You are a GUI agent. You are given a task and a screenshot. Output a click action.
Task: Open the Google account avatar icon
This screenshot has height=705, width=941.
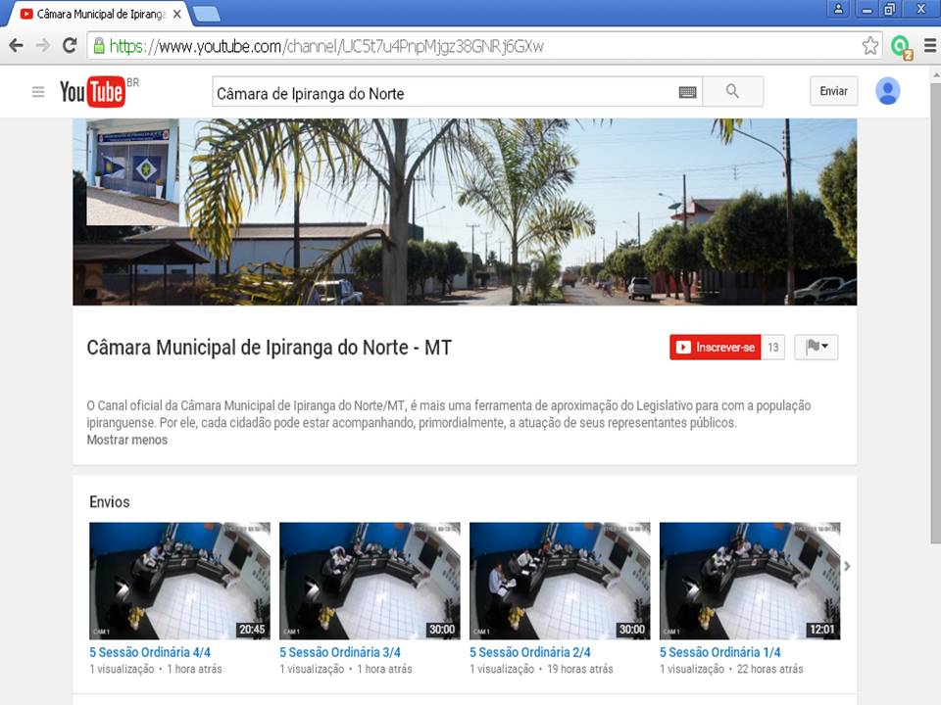point(887,90)
